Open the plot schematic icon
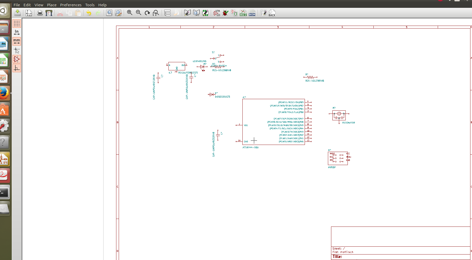 point(49,13)
